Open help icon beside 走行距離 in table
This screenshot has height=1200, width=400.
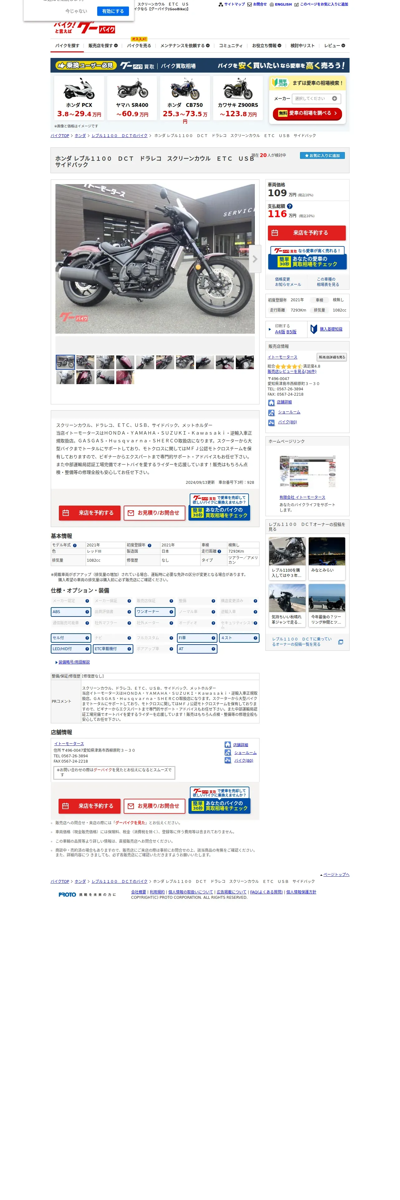(x=219, y=551)
